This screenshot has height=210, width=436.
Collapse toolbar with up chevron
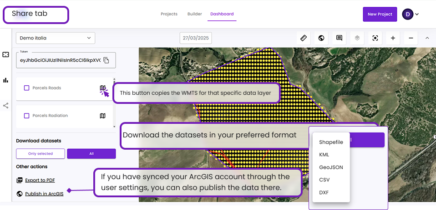(427, 38)
